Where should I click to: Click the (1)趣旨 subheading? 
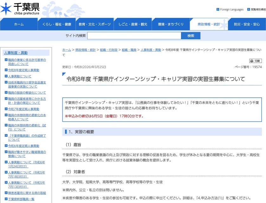(x=74, y=145)
